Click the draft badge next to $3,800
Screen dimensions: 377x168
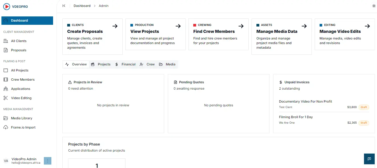364,107
